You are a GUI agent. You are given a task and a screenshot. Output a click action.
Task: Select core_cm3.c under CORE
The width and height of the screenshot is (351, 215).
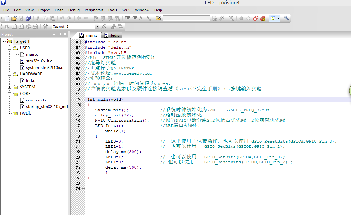coord(36,100)
